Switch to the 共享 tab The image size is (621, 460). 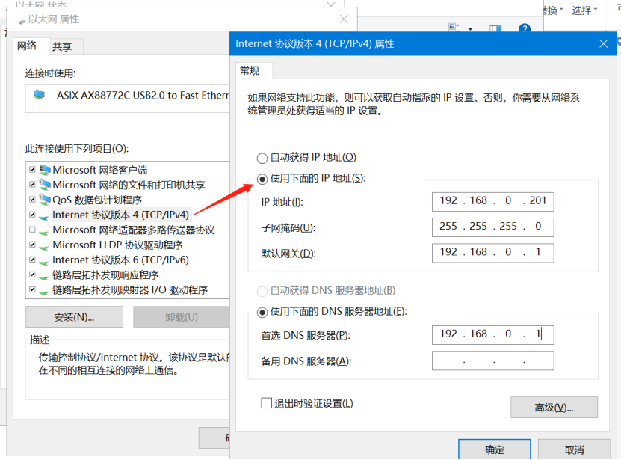coord(62,46)
